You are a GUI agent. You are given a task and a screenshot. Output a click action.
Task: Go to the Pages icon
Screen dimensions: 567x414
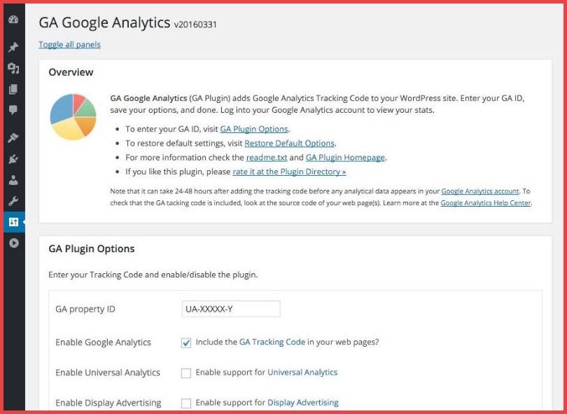click(13, 89)
